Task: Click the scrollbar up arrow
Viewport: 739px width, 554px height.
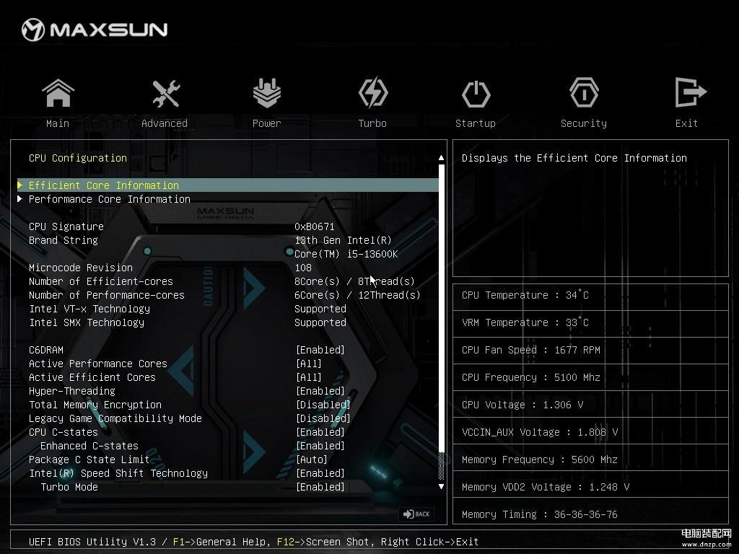Action: click(441, 158)
